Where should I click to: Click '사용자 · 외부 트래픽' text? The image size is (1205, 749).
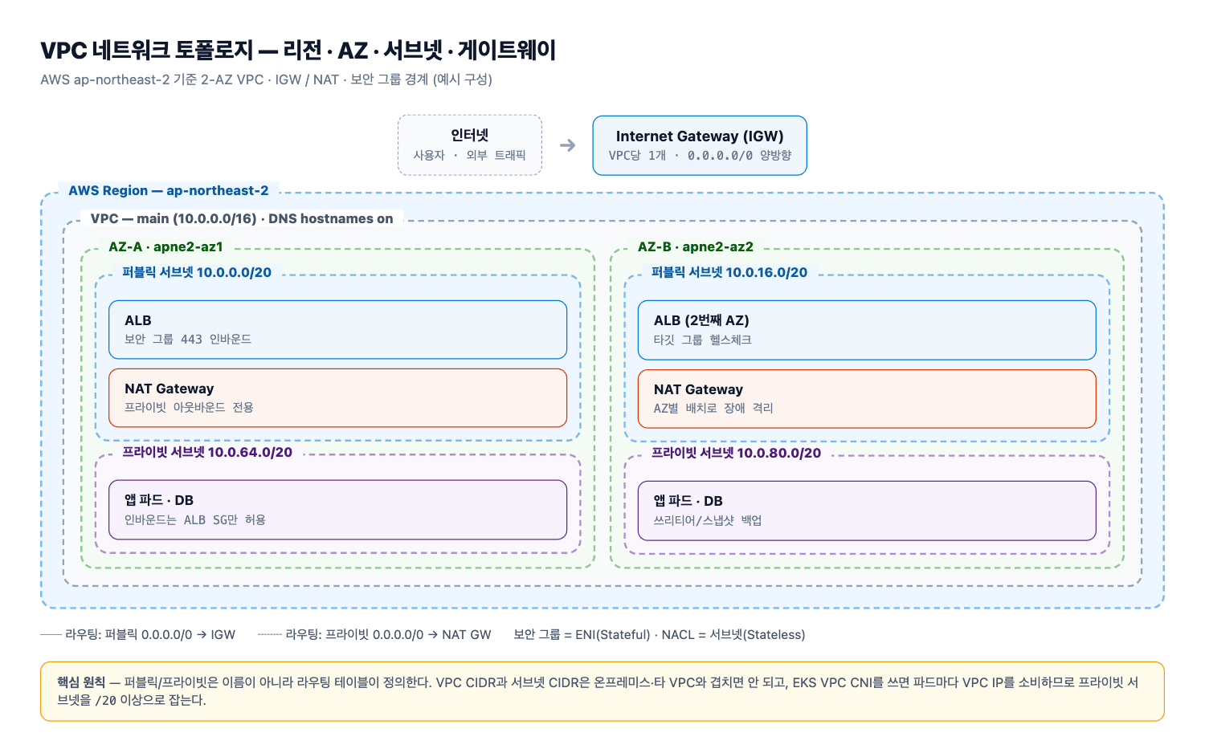point(470,155)
